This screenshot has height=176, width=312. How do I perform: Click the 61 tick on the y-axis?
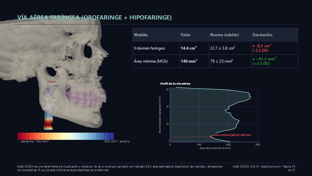tap(167, 89)
